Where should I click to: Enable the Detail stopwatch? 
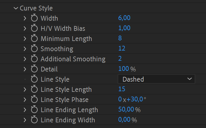point(34,69)
